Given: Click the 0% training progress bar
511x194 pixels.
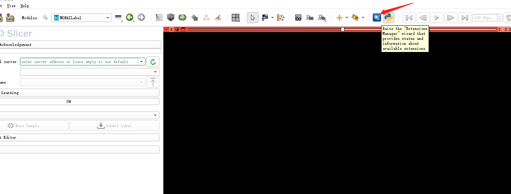Looking at the screenshot, I should pyautogui.click(x=79, y=101).
